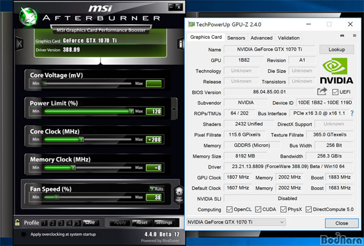Click the GPU Clock 1807 MHz field
The width and height of the screenshot is (364, 246).
pyautogui.click(x=237, y=177)
